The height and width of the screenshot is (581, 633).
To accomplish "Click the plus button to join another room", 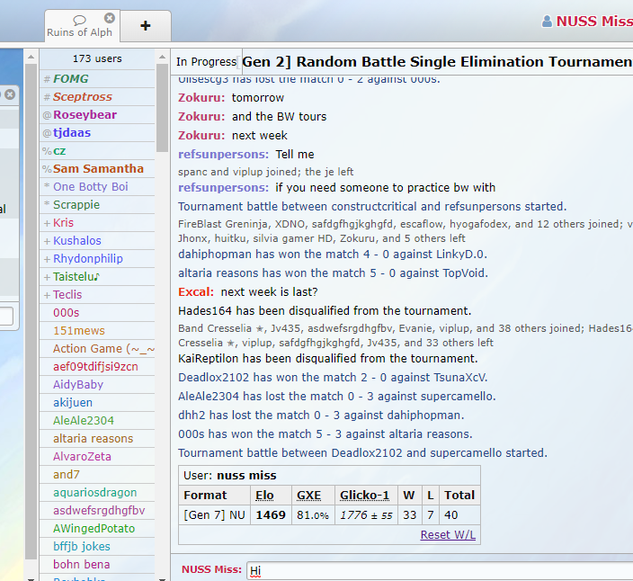I will tap(146, 25).
